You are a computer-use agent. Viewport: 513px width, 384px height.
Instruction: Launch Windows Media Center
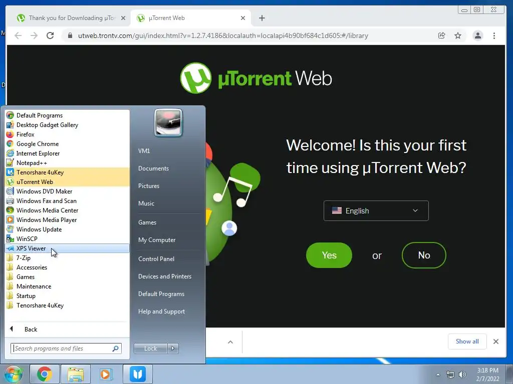pyautogui.click(x=67, y=210)
